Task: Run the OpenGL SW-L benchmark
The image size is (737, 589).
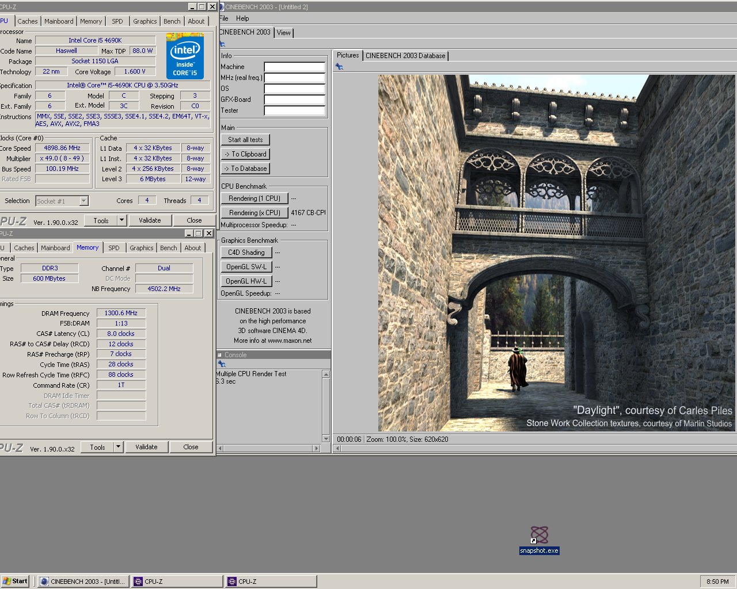Action: click(x=246, y=267)
